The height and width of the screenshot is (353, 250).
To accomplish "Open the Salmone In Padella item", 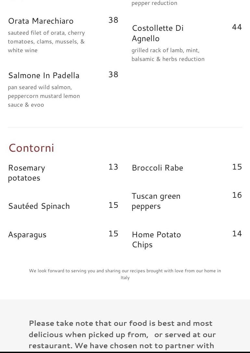I will point(44,76).
